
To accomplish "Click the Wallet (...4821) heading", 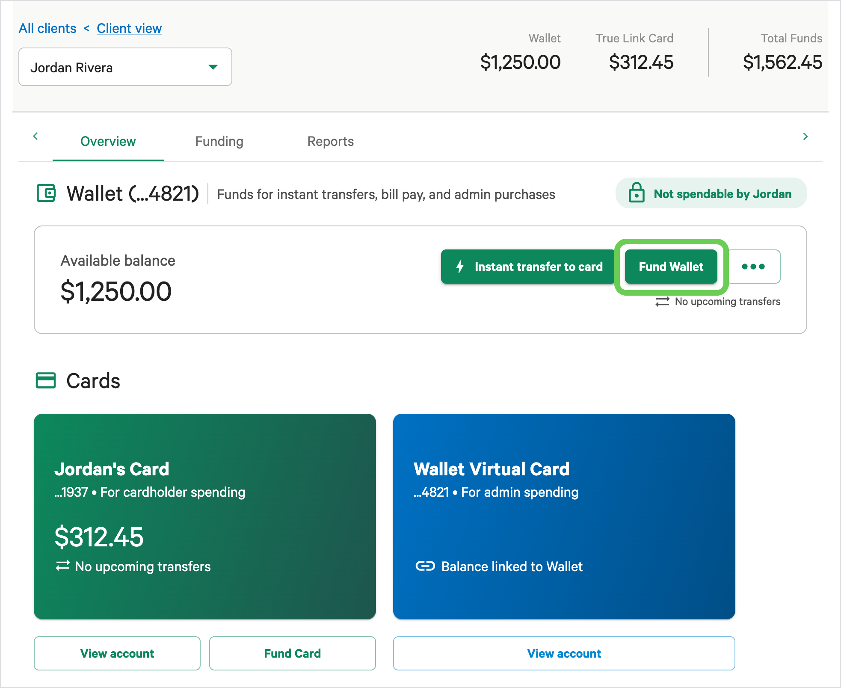I will coord(133,193).
